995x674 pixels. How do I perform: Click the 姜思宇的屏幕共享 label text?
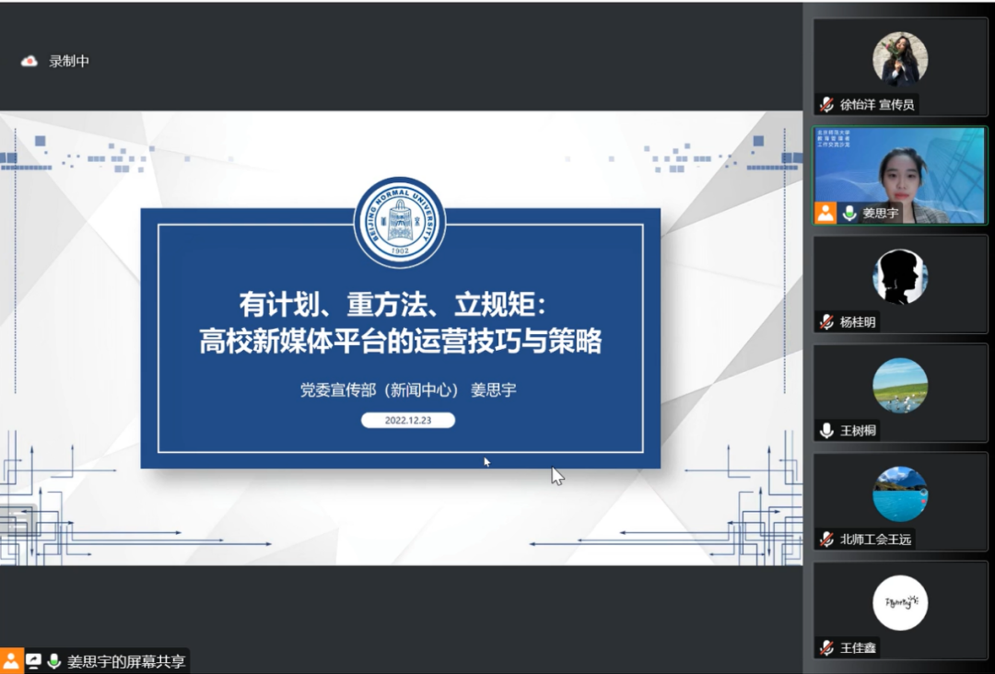tap(125, 661)
